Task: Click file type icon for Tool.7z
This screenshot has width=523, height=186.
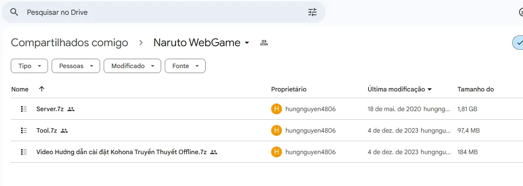Action: (x=24, y=130)
